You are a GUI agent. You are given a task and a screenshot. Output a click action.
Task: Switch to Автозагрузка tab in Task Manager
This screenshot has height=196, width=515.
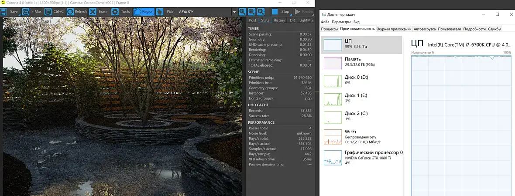(x=425, y=29)
